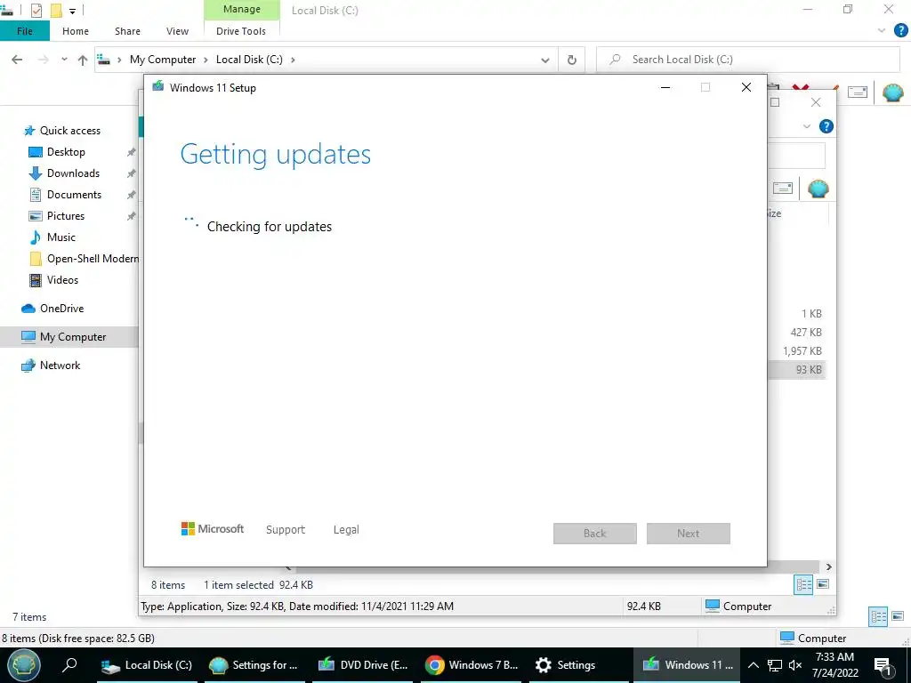Image resolution: width=911 pixels, height=683 pixels.
Task: Open the File menu in Explorer
Action: pos(24,31)
